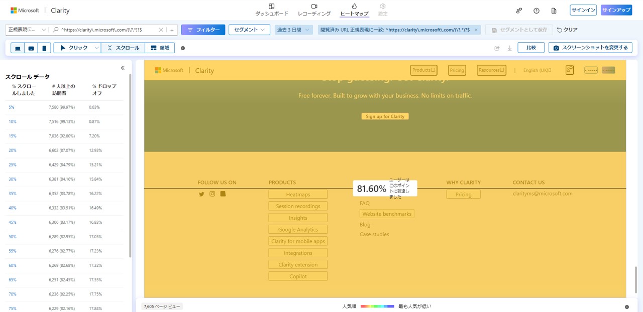The width and height of the screenshot is (643, 312).
Task: Click the share heatmap arrow icon
Action: 497,48
